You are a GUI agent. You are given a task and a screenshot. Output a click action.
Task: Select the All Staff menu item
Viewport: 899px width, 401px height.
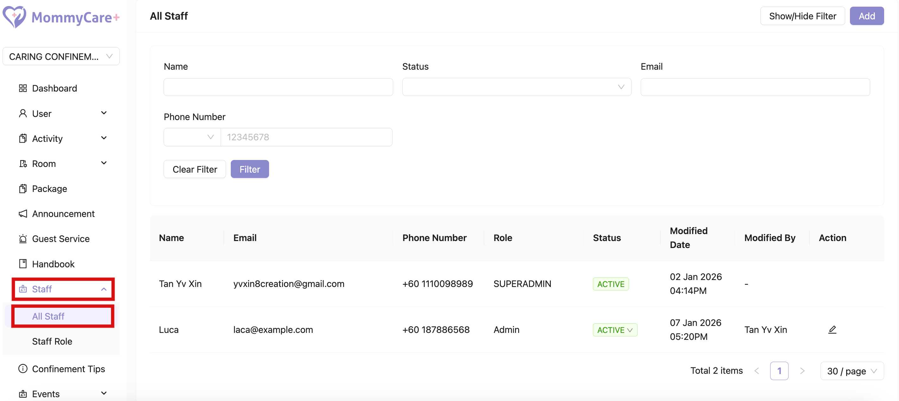[48, 316]
